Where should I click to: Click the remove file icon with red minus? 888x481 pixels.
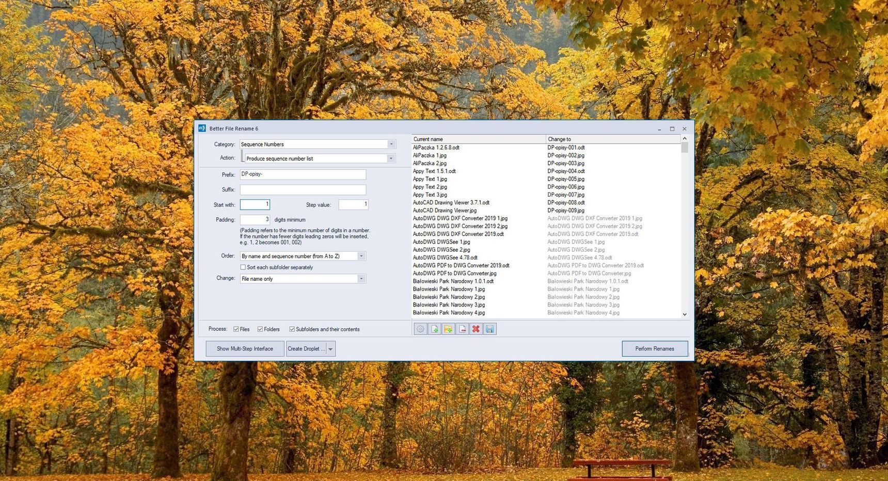click(462, 329)
